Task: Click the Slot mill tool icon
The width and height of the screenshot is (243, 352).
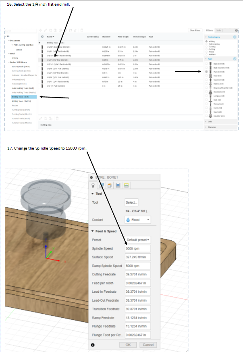Action: tap(210, 100)
